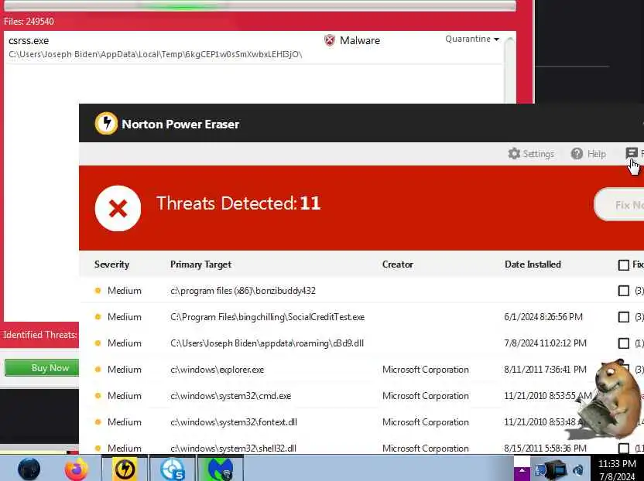Open Help question mark icon
This screenshot has width=644, height=481.
[x=577, y=153]
